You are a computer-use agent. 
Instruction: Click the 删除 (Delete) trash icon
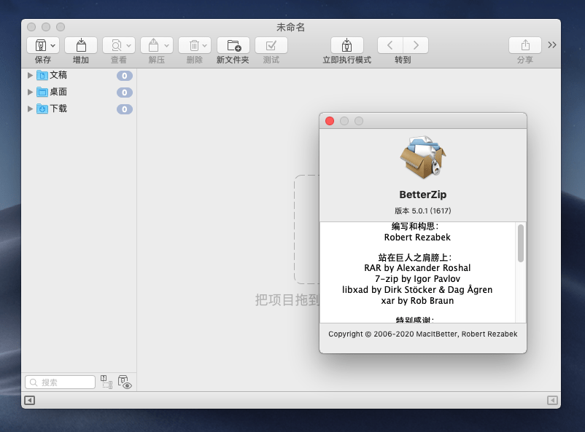(x=194, y=45)
